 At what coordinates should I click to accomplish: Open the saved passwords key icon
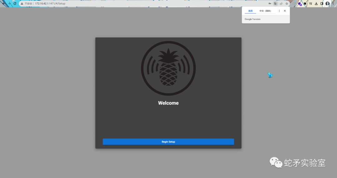click(270, 3)
